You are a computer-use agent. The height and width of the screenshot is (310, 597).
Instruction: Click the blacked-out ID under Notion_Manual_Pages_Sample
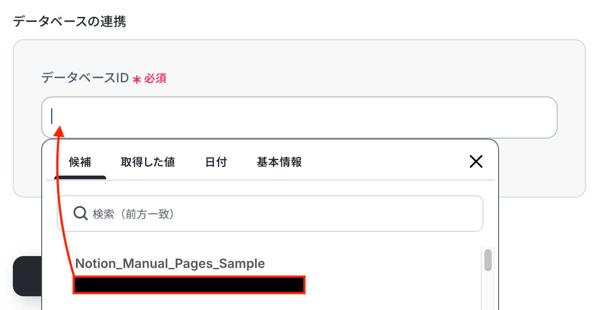click(x=190, y=284)
